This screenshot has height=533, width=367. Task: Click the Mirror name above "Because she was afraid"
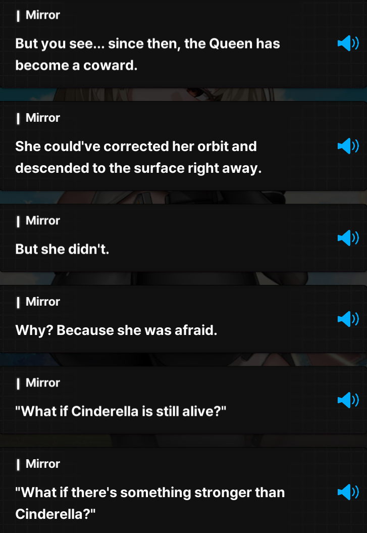(43, 302)
